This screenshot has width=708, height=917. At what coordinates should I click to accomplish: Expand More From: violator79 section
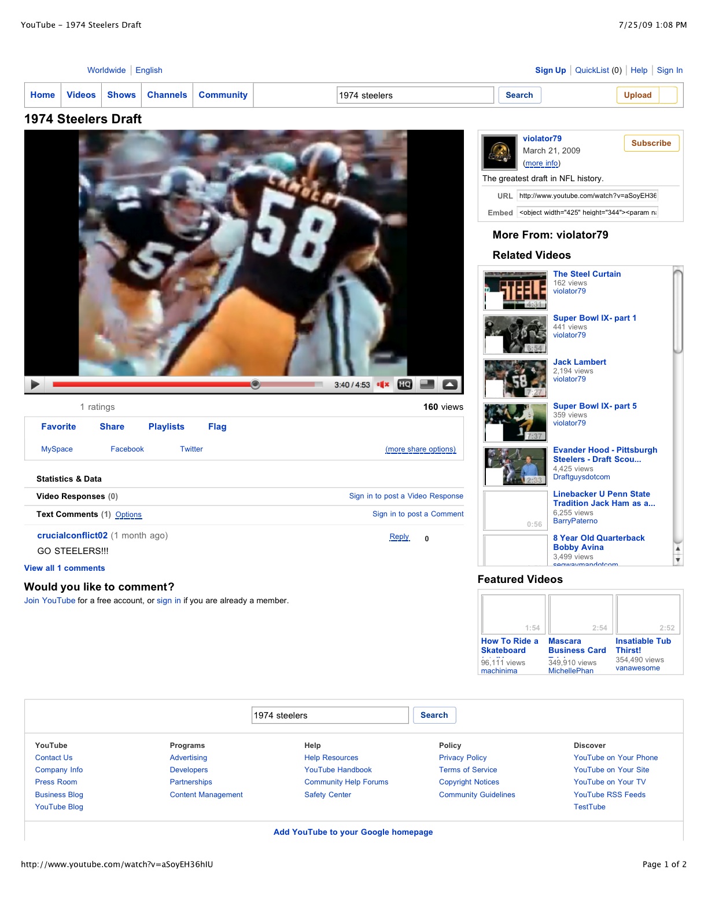click(550, 235)
